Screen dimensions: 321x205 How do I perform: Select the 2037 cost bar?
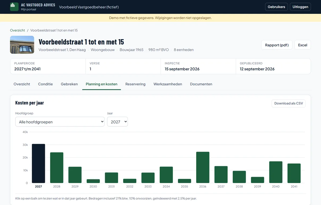click(x=221, y=175)
